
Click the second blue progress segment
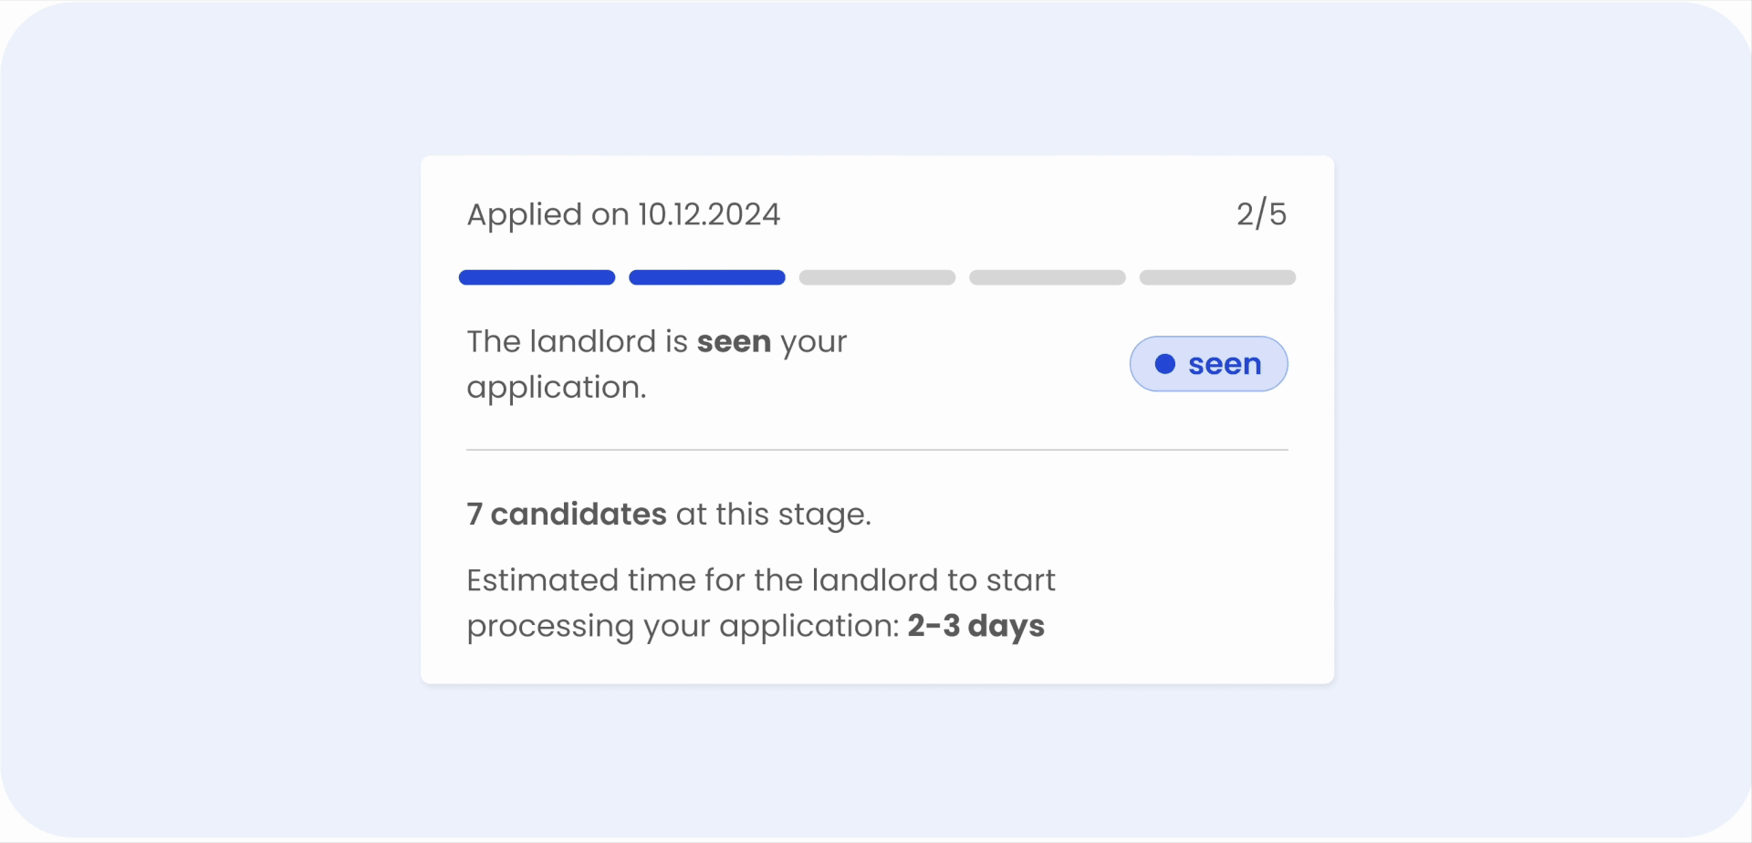707,277
